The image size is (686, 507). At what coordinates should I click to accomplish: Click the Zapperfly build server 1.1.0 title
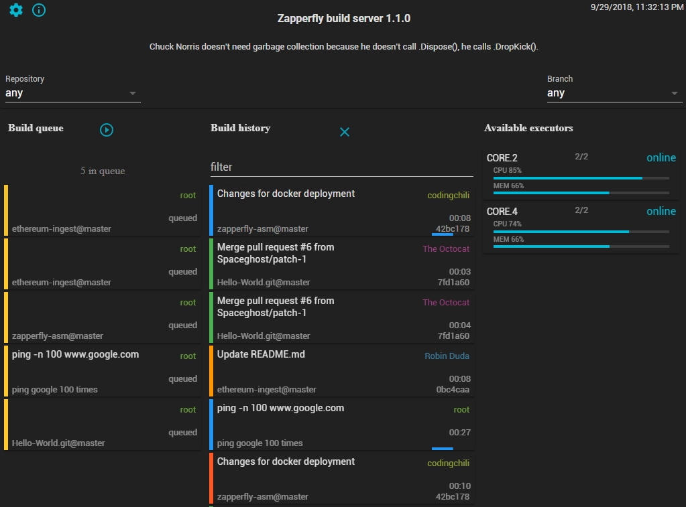pos(343,19)
